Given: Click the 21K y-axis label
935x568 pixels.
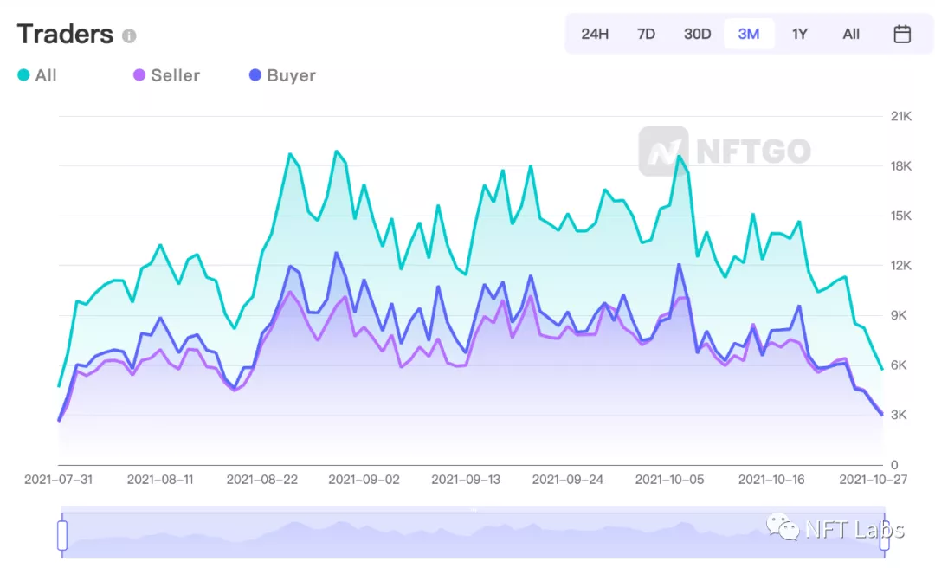Looking at the screenshot, I should pos(901,116).
